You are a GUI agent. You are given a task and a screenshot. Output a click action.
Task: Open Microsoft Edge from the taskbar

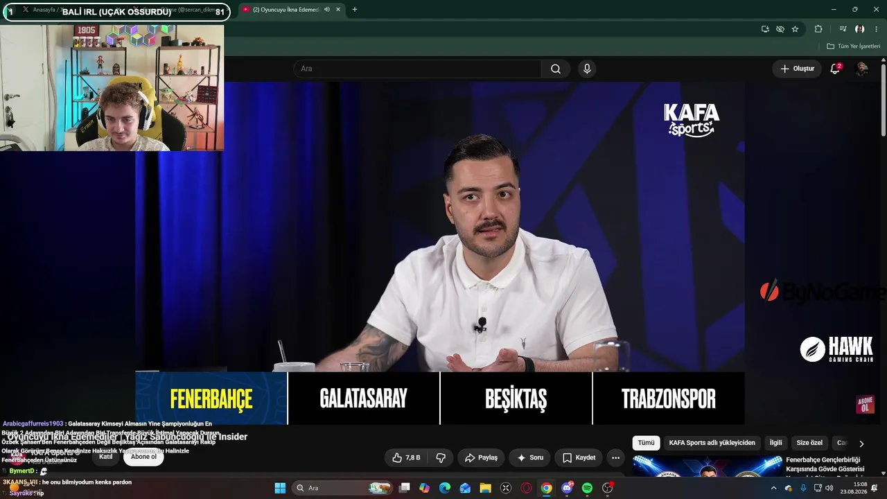[445, 488]
